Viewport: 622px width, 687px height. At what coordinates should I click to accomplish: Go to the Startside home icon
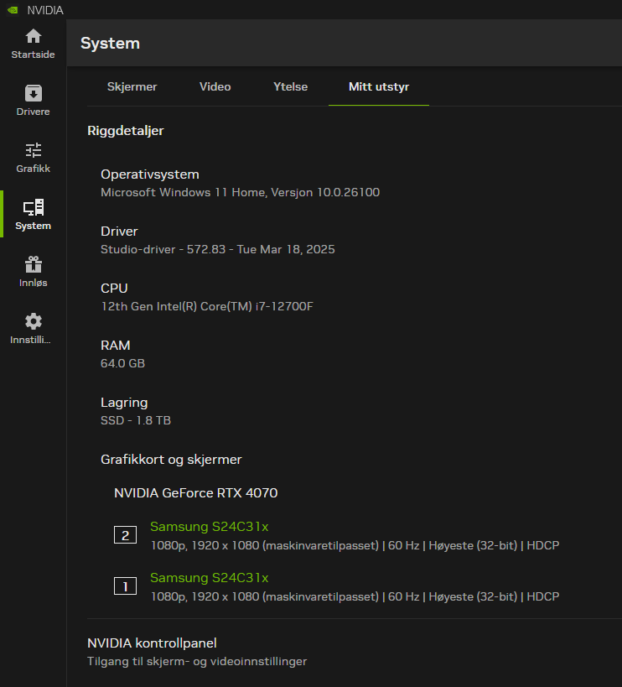[x=33, y=37]
